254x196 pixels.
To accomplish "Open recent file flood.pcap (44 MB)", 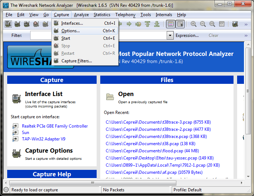I will pos(152,151).
